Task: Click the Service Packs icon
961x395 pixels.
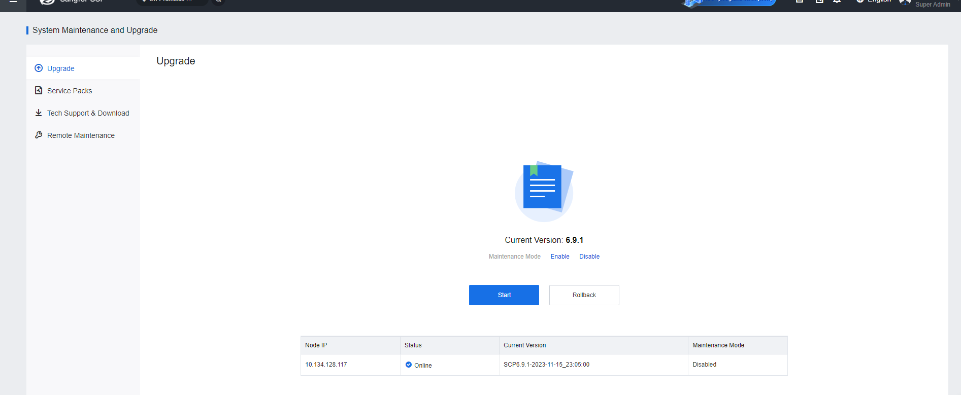Action: [39, 91]
